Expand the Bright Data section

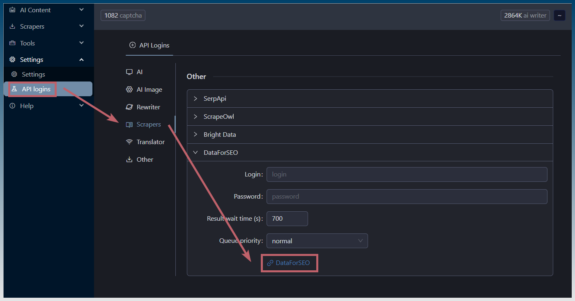click(x=219, y=135)
